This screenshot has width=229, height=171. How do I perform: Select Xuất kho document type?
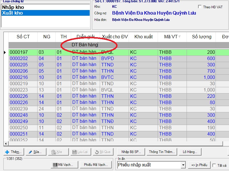tap(45, 13)
